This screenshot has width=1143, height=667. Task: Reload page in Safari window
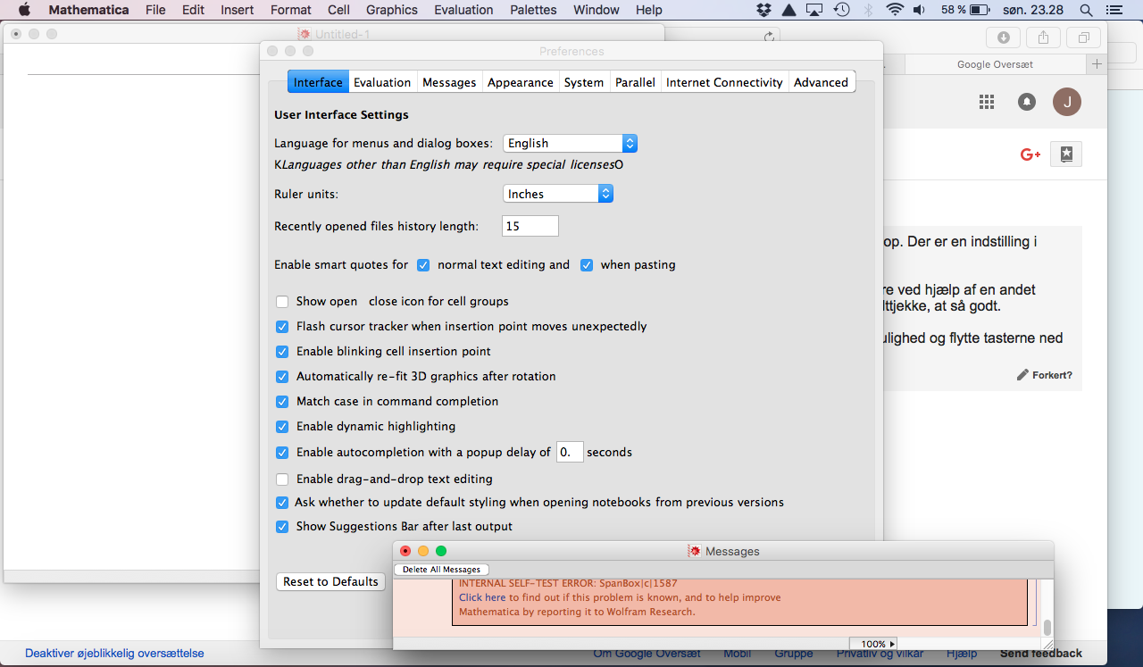[769, 37]
